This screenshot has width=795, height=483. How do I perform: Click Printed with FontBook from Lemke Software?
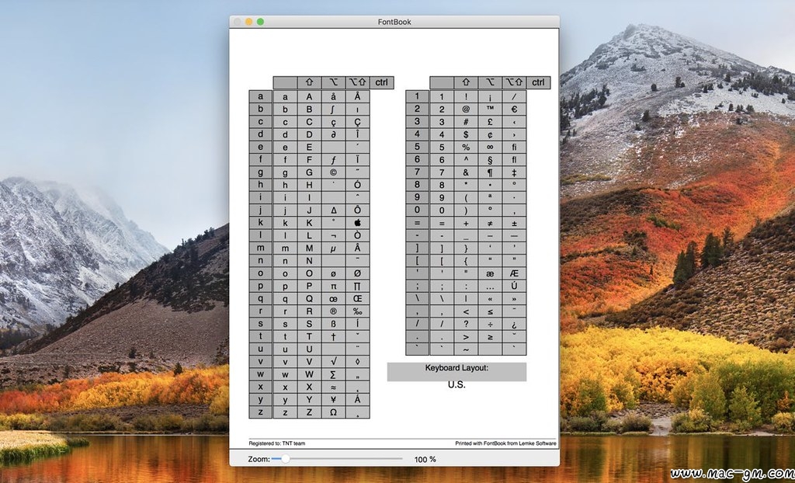(x=505, y=443)
